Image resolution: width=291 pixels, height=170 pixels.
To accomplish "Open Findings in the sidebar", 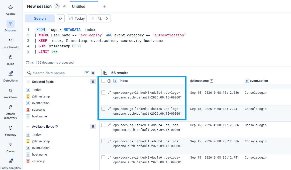I will click(10, 131).
